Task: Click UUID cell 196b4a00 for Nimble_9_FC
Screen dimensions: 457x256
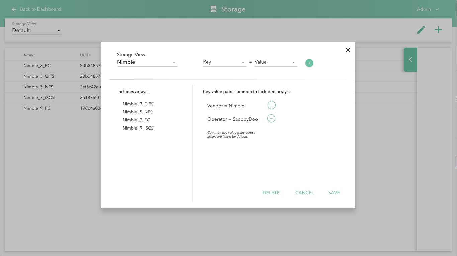Action: 90,108
